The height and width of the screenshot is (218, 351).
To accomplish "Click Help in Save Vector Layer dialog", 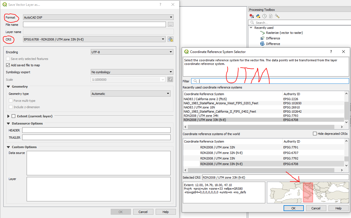I will tap(166, 212).
